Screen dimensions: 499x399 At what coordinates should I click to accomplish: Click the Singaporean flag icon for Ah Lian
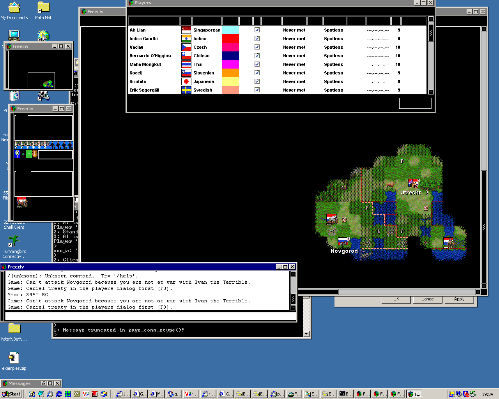pos(186,30)
